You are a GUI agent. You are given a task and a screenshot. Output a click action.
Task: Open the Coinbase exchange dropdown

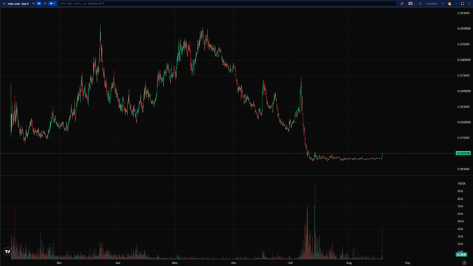pyautogui.click(x=435, y=3)
